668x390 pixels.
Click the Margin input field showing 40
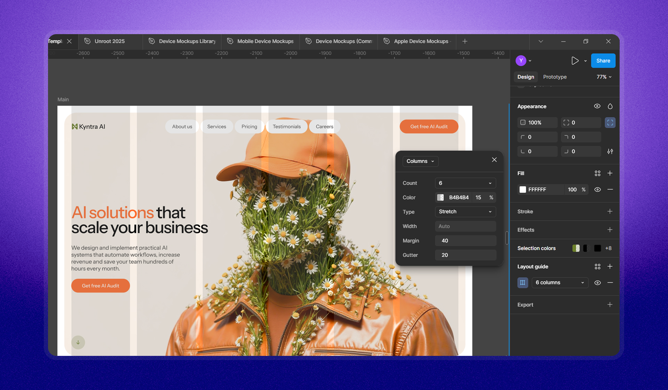(x=465, y=241)
